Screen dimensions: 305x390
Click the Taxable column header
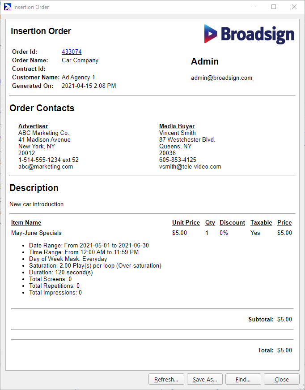(x=261, y=223)
